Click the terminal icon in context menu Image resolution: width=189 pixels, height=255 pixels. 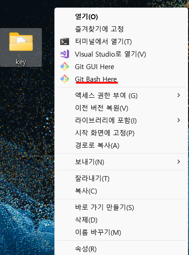(65, 41)
